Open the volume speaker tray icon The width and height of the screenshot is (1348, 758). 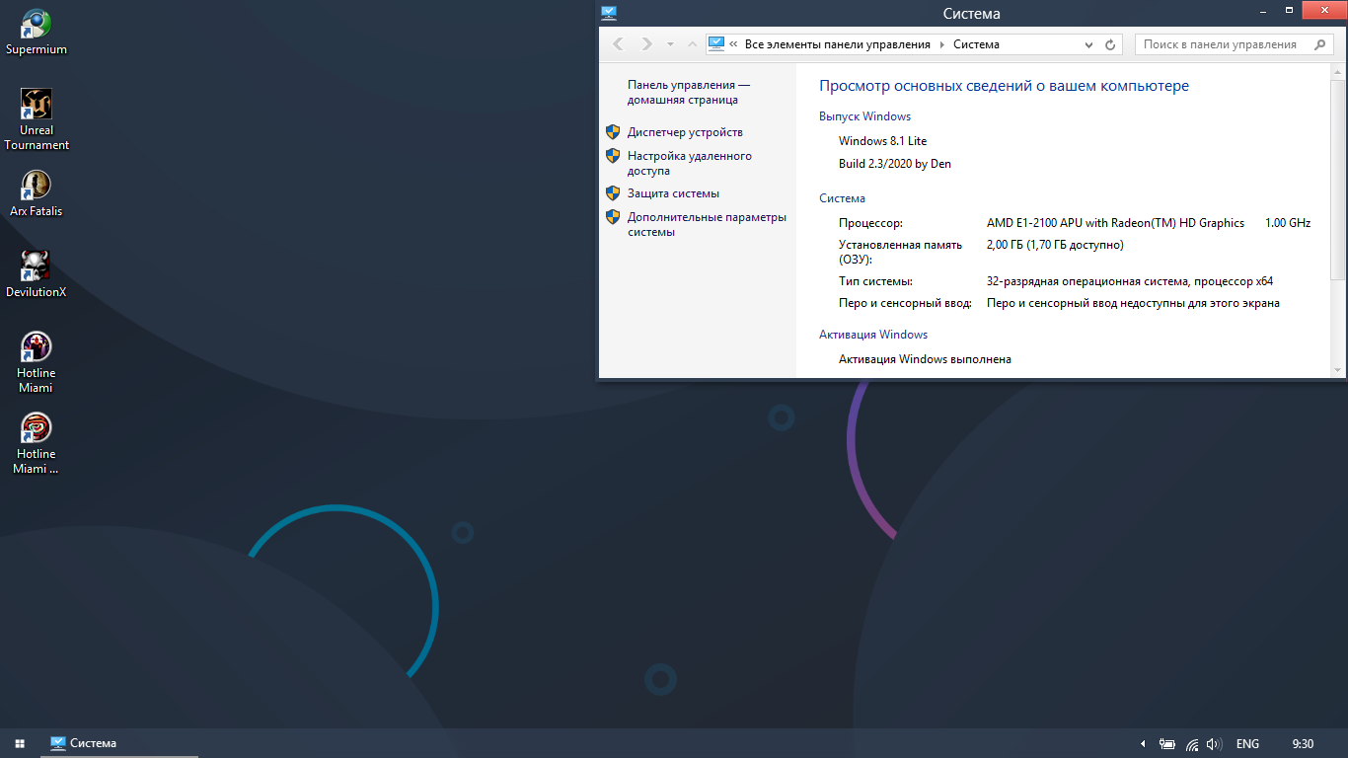(x=1214, y=743)
